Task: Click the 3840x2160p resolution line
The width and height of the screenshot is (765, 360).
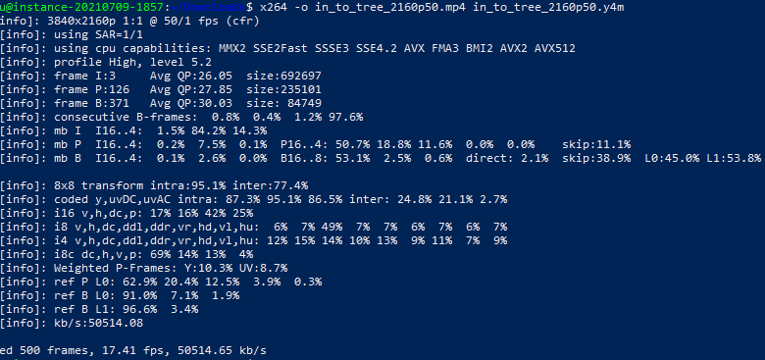Action: tap(129, 21)
